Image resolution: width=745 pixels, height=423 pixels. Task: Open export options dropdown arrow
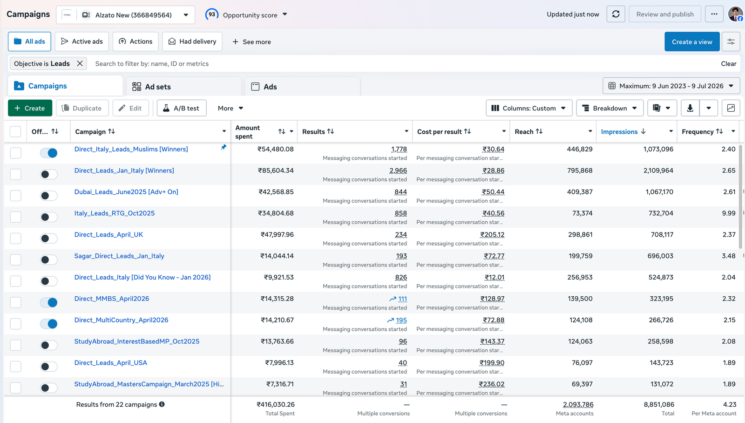pyautogui.click(x=709, y=108)
